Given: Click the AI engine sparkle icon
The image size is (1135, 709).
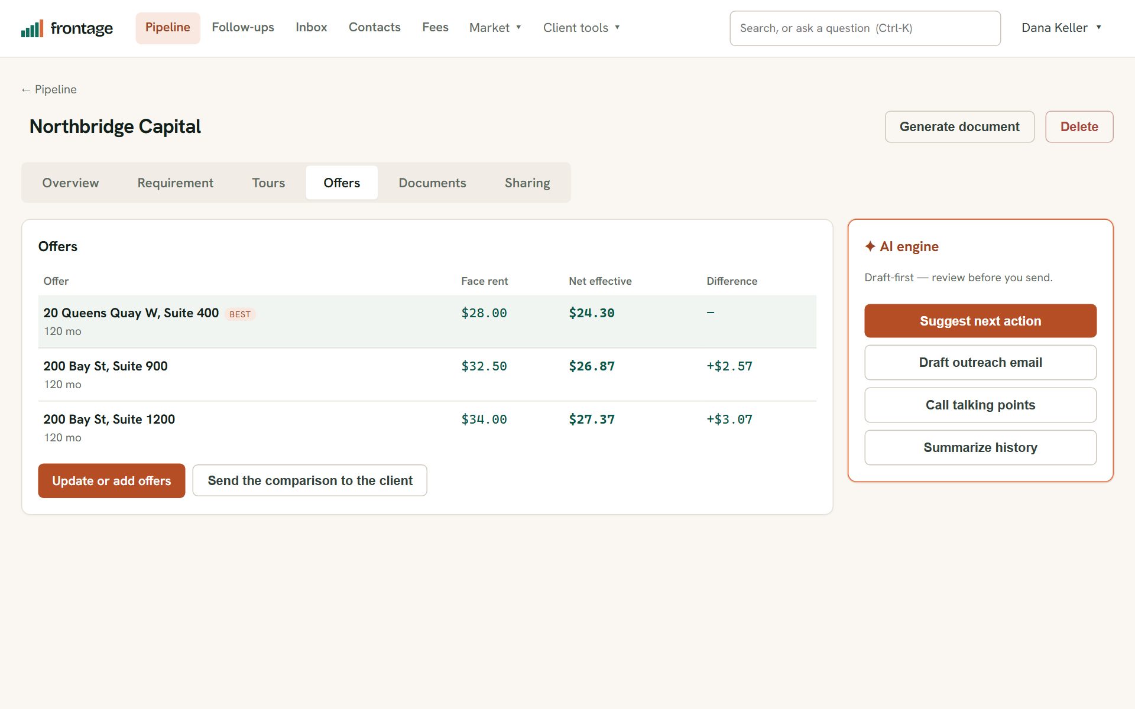Looking at the screenshot, I should coord(870,246).
